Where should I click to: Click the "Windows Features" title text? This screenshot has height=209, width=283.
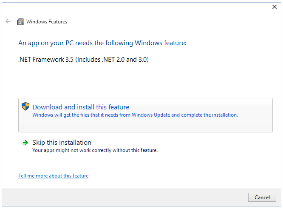[47, 22]
